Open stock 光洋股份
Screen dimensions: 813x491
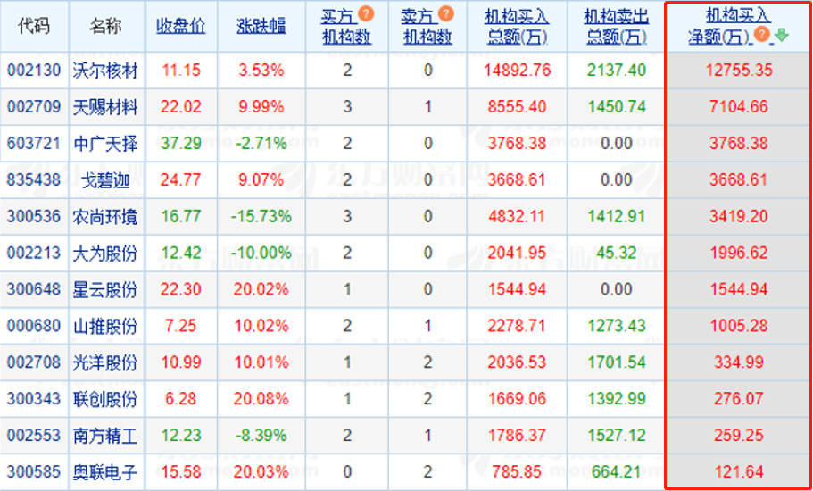(106, 362)
